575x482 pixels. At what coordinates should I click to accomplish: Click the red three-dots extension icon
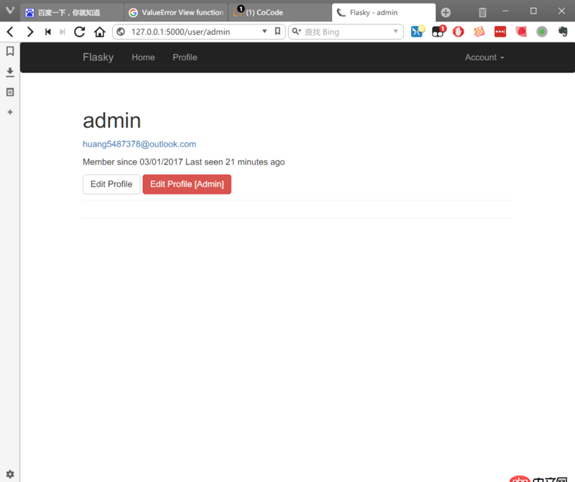[x=499, y=32]
